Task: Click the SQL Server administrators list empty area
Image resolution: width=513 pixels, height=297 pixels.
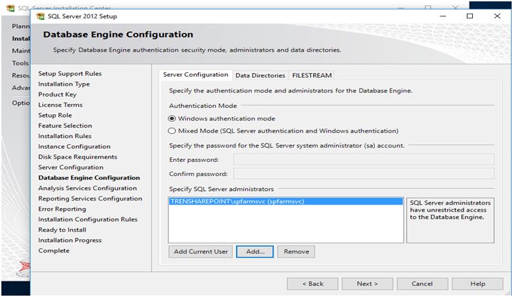Action: coord(285,224)
